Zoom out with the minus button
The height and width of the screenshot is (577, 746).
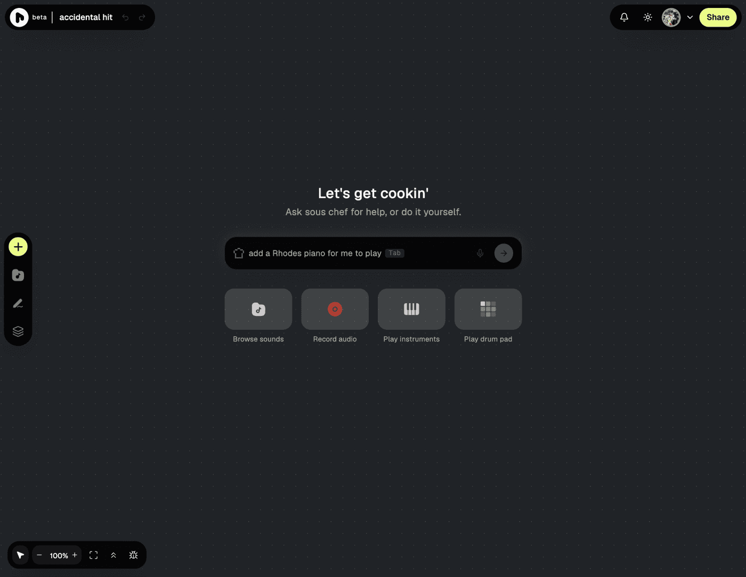[x=39, y=555]
